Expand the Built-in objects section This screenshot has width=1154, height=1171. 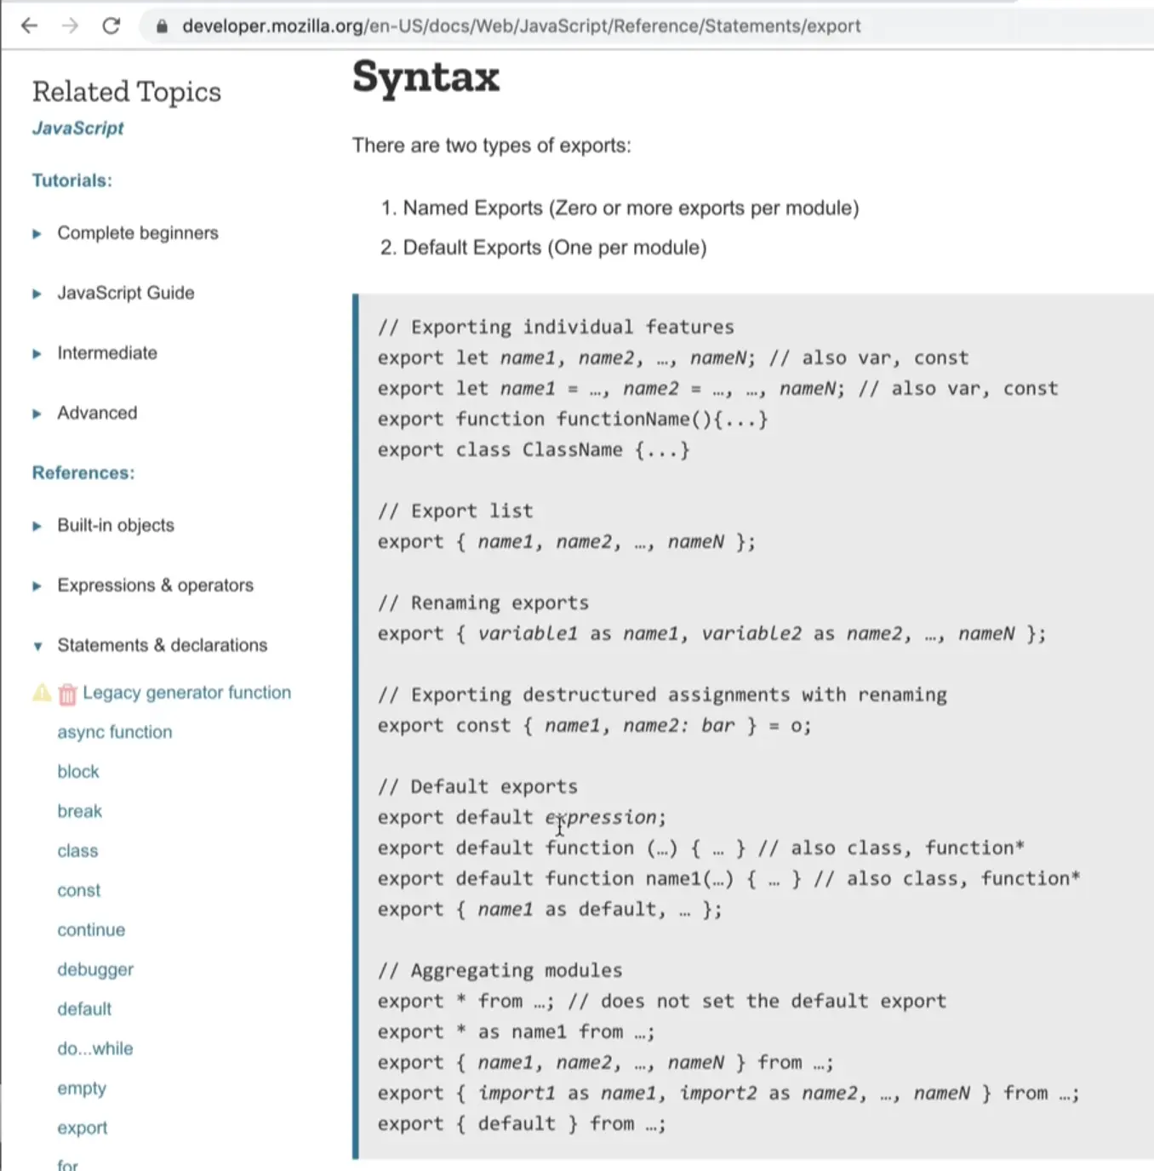click(37, 526)
